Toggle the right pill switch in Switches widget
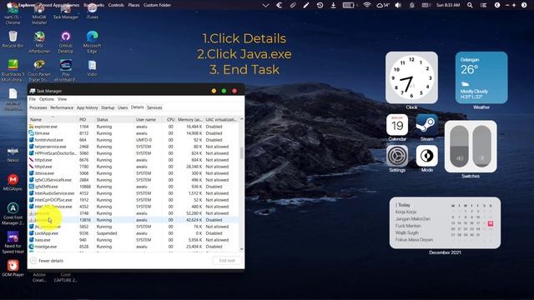 click(x=482, y=147)
